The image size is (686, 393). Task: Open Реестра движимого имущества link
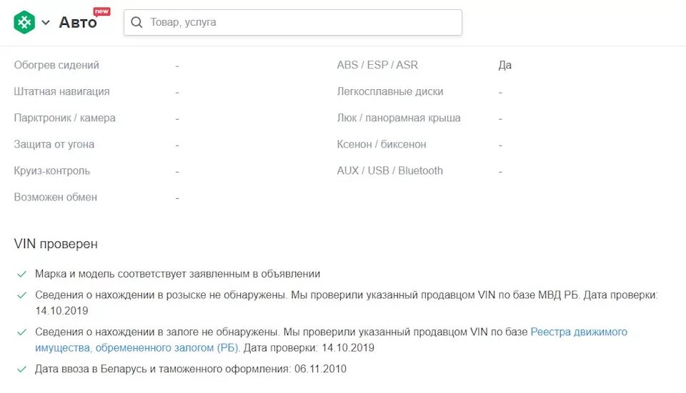coord(579,332)
